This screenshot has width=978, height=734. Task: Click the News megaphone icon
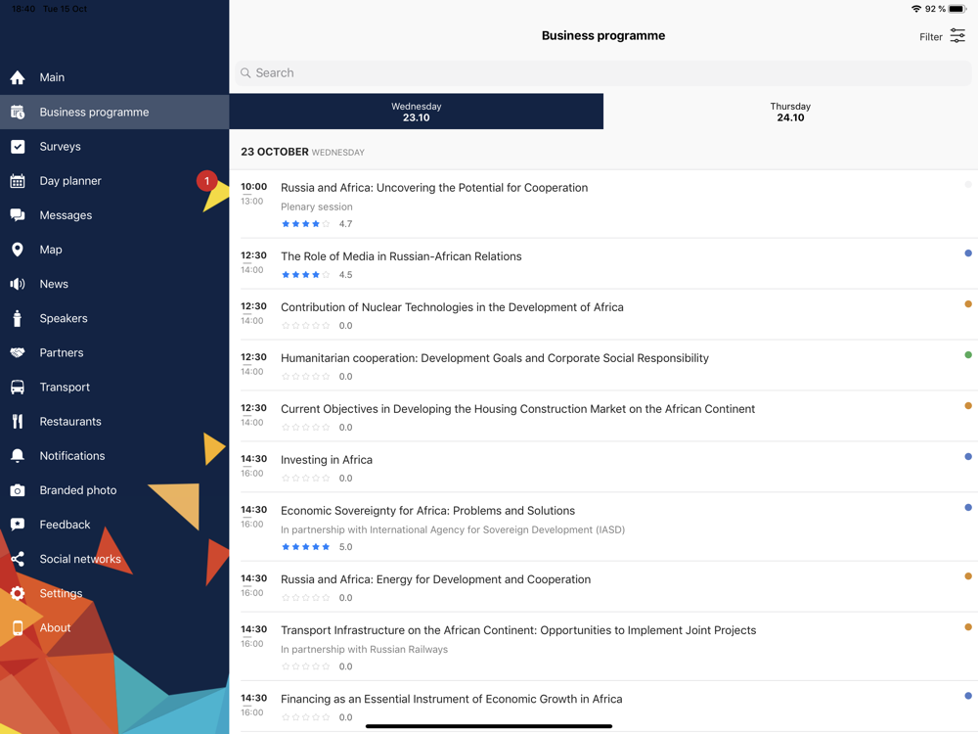[18, 284]
